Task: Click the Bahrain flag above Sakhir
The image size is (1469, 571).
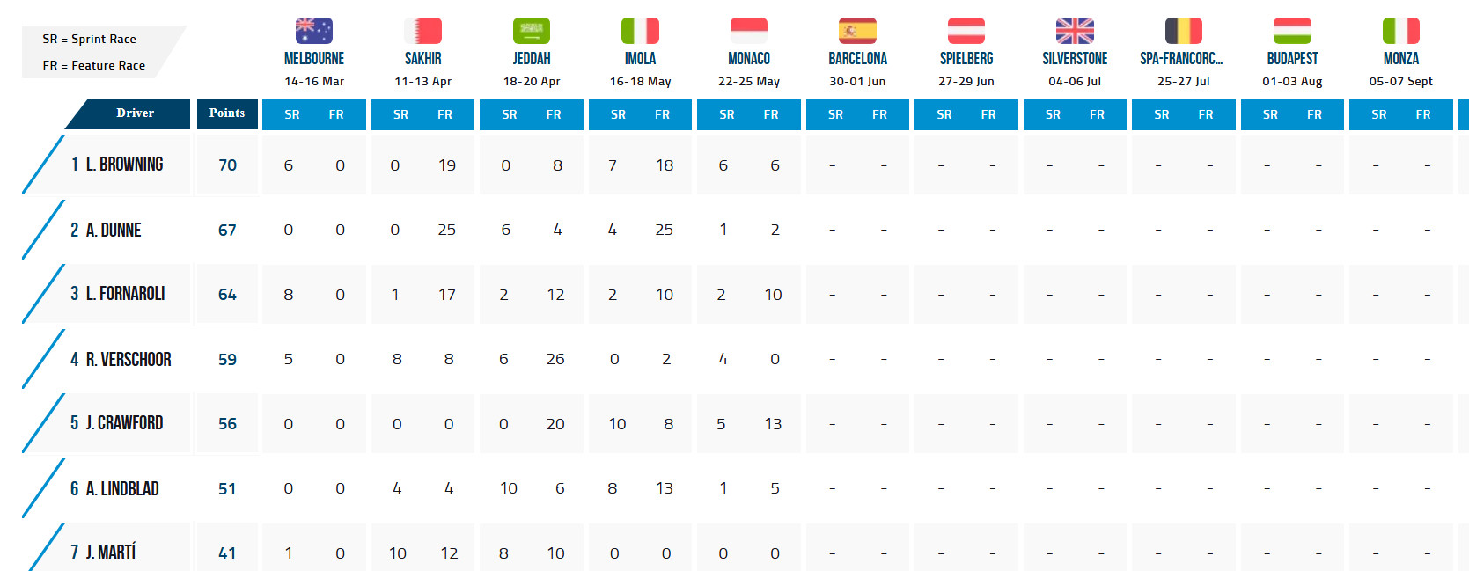Action: (x=422, y=31)
